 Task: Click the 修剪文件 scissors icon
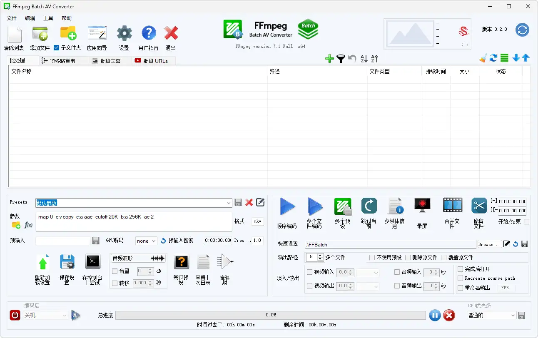pyautogui.click(x=479, y=206)
